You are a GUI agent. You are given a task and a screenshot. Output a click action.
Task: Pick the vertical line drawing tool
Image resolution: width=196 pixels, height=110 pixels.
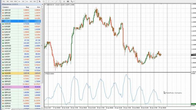click(48, 1)
